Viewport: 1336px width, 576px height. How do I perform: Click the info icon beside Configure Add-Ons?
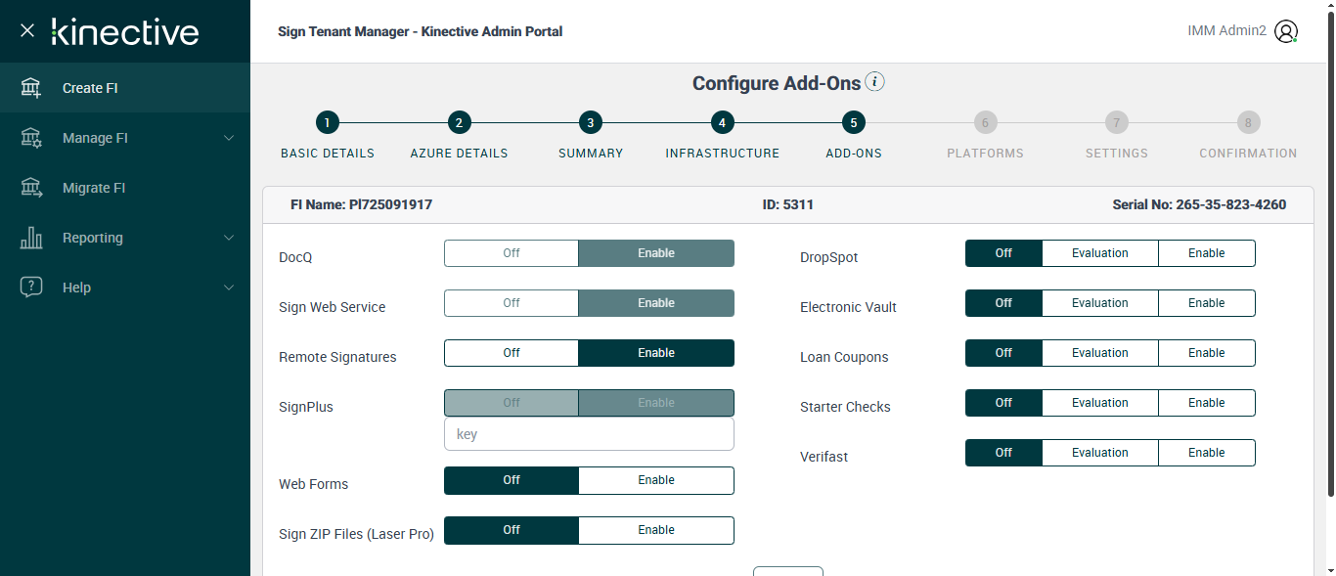point(875,82)
